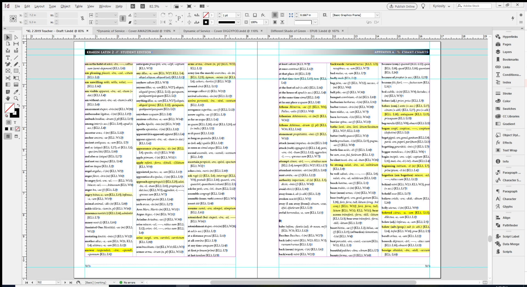The width and height of the screenshot is (527, 287).
Task: Enable Formatting Affects Container
Action: (x=9, y=122)
